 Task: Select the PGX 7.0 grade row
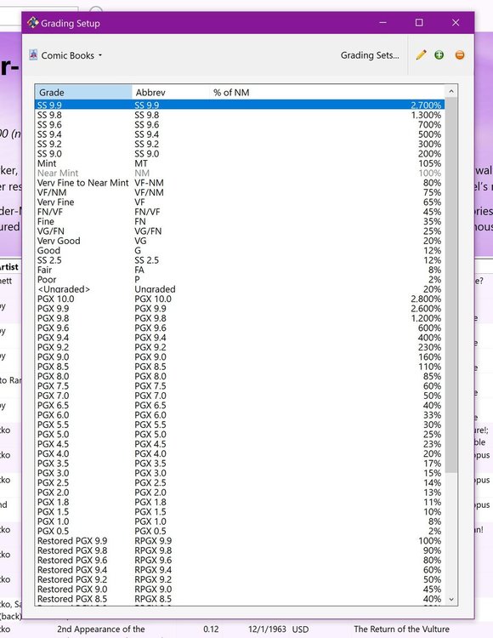240,396
